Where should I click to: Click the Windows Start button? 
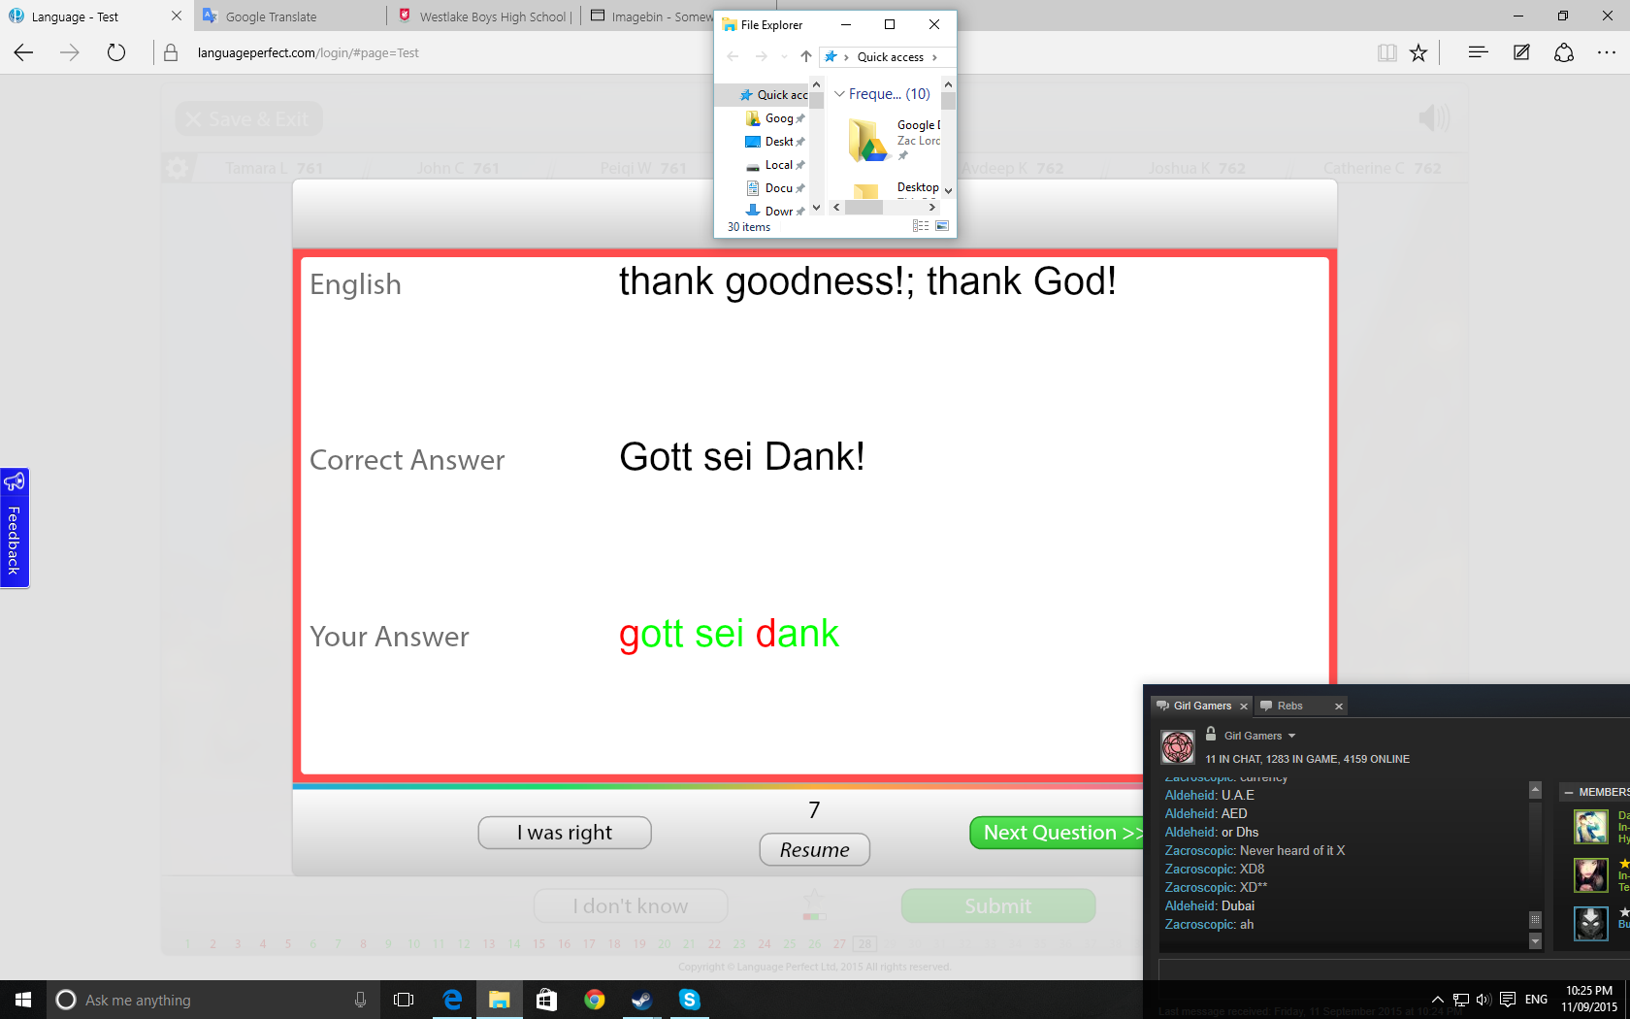tap(23, 1000)
